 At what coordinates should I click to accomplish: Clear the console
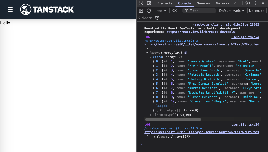149,11
